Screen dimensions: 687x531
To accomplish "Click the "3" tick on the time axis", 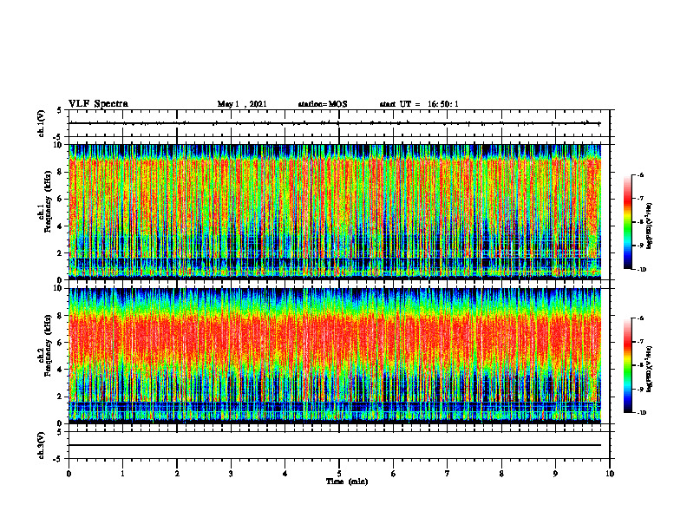I will click(231, 474).
